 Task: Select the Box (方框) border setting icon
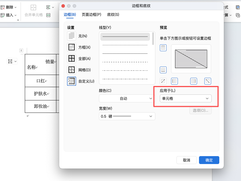click(72, 47)
